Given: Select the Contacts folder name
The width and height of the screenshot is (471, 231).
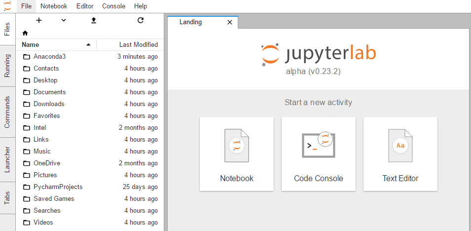Looking at the screenshot, I should click(46, 68).
